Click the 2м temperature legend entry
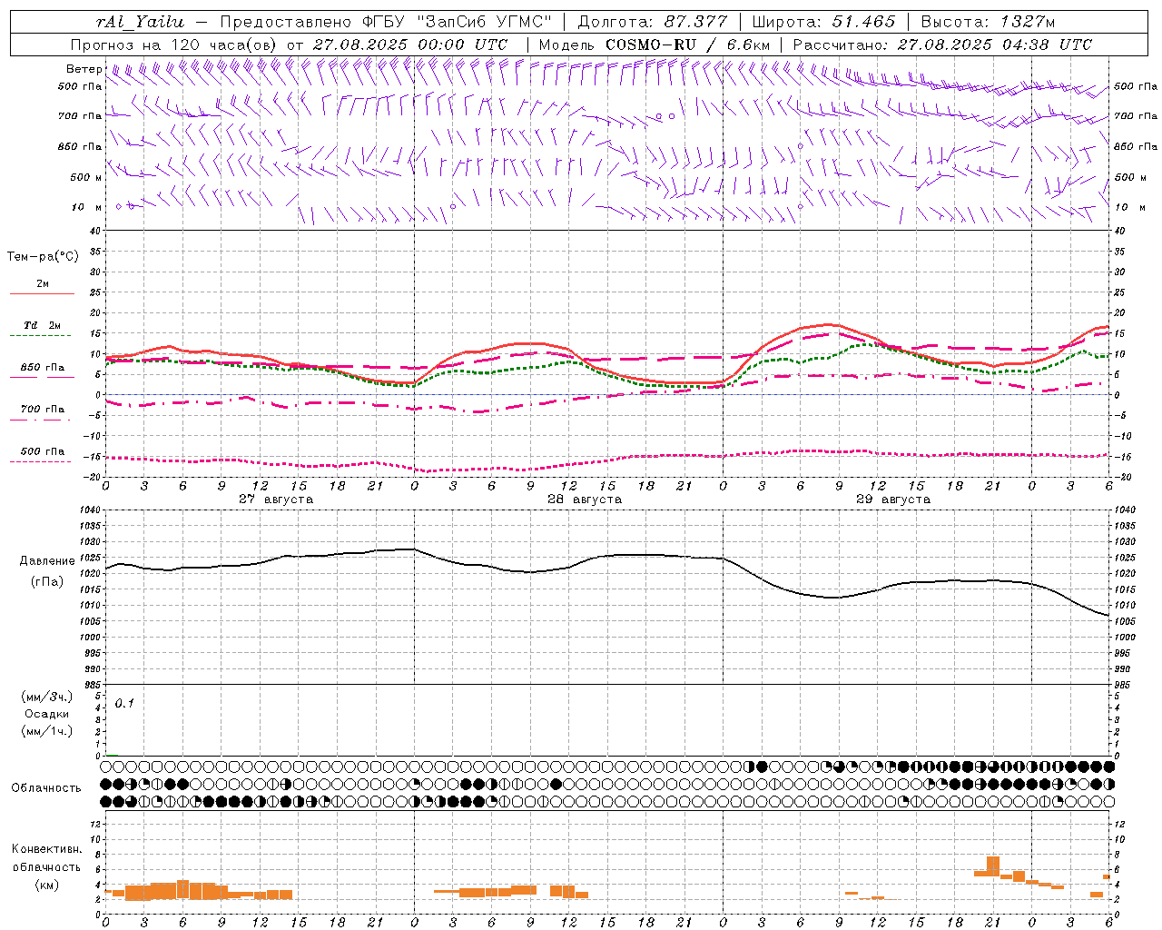1162x930 pixels. coord(43,284)
